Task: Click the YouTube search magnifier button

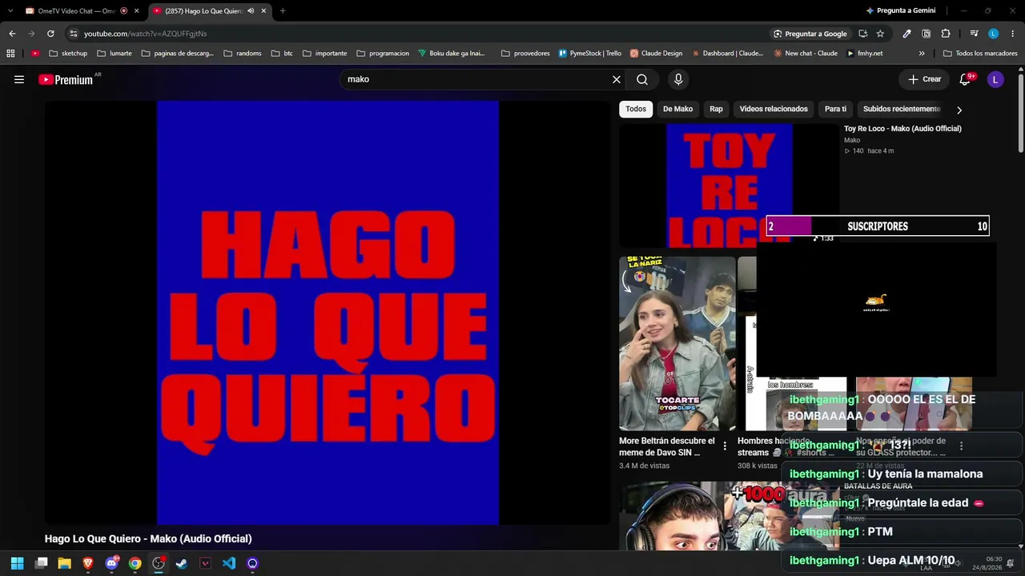Action: 642,79
